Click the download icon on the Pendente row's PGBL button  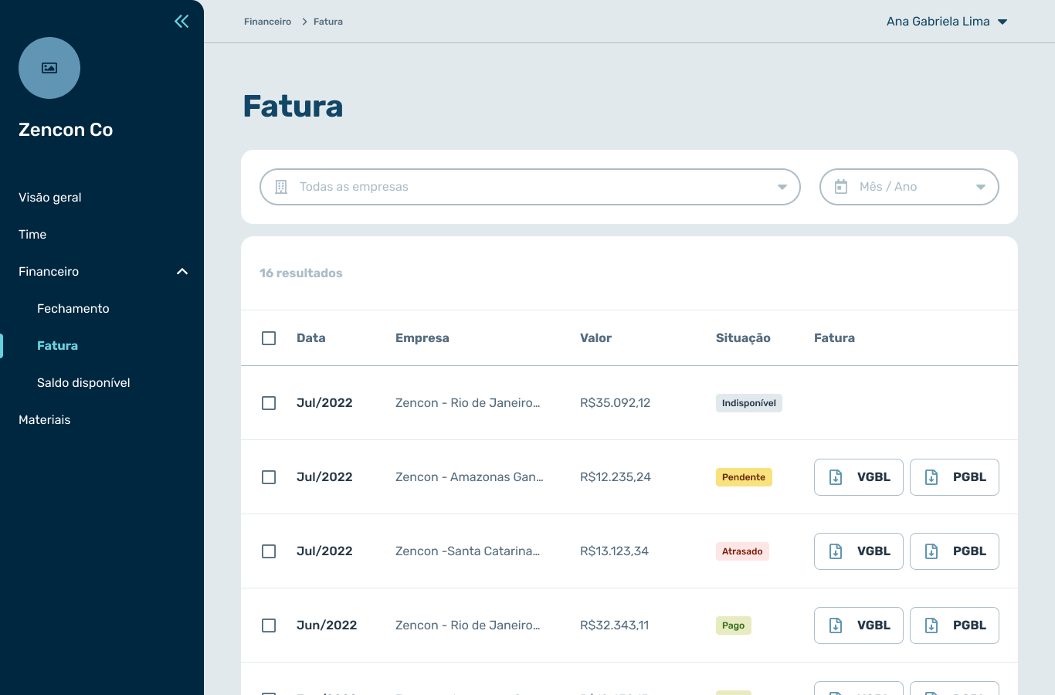point(931,476)
